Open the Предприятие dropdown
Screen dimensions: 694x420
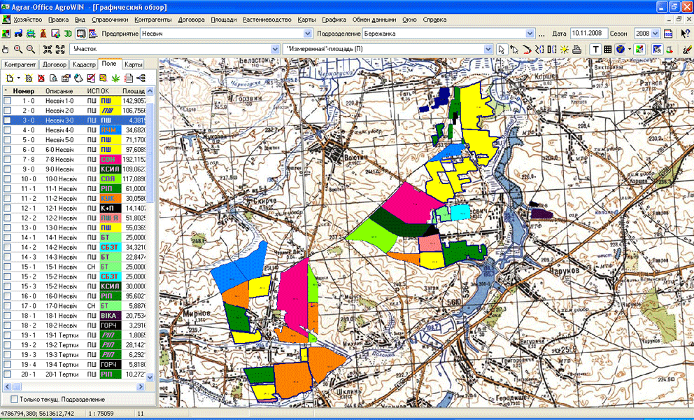(x=308, y=34)
